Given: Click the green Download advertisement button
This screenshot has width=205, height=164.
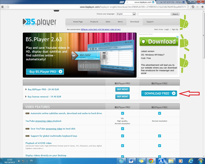Looking at the screenshot, I should (x=159, y=42).
